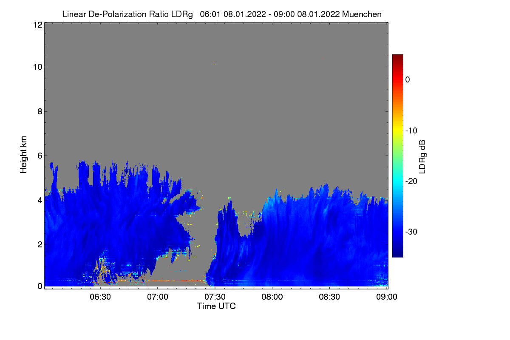510x340 pixels.
Task: Click the '10' height axis label
Action: [x=37, y=67]
